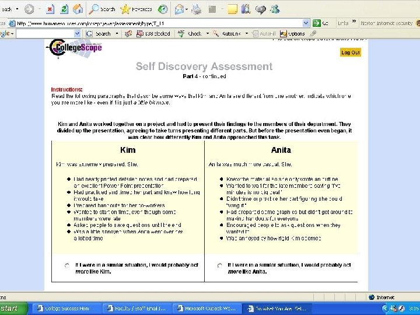Viewport: 420px width, 315px height.
Task: Expand the Links toolbar chevron
Action: (x=354, y=22)
